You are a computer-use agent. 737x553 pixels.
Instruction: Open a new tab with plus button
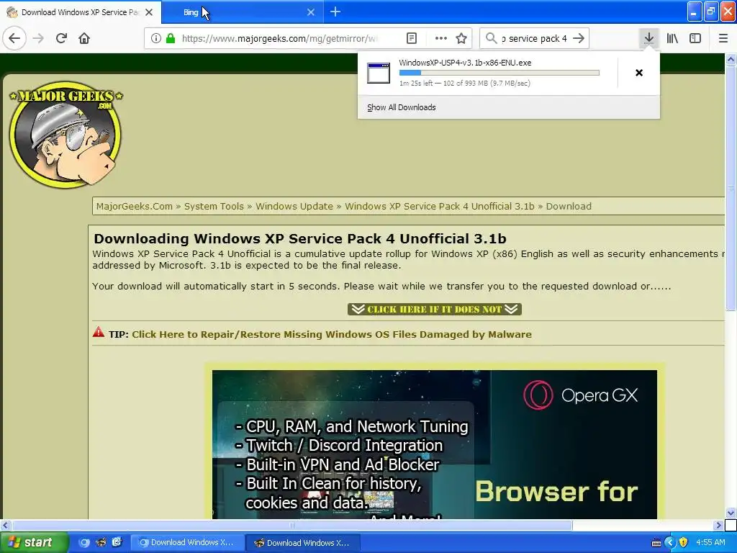(x=335, y=12)
